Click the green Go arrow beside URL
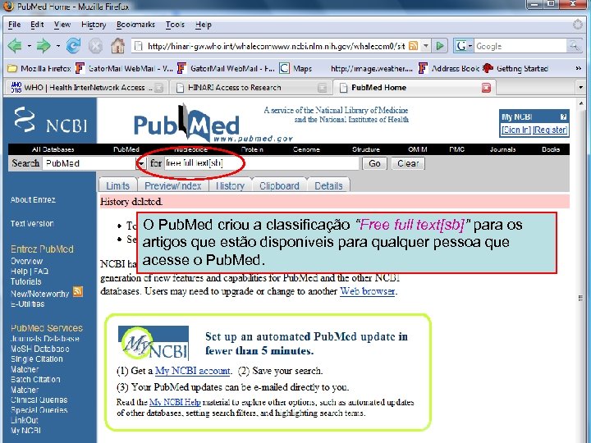The image size is (591, 443). [440, 46]
